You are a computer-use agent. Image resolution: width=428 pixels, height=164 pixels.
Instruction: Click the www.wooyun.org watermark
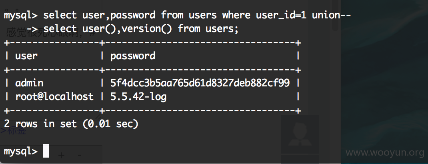pos(385,152)
